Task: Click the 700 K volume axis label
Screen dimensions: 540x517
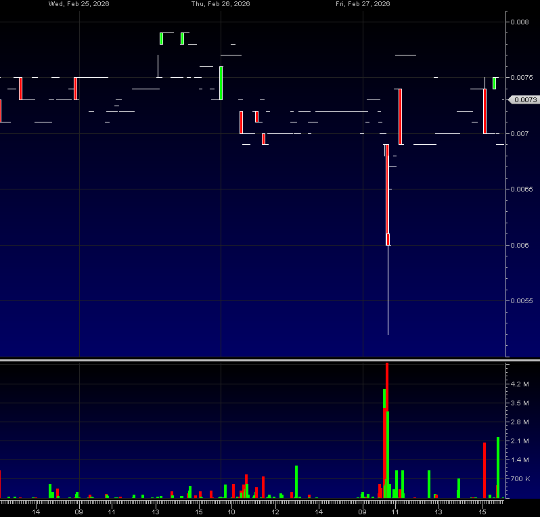Action: click(520, 479)
